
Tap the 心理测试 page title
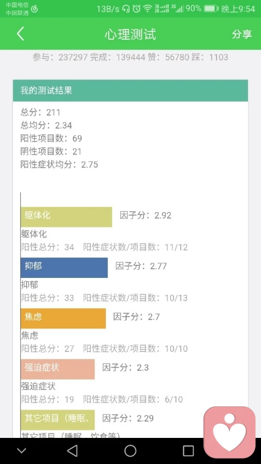[130, 34]
